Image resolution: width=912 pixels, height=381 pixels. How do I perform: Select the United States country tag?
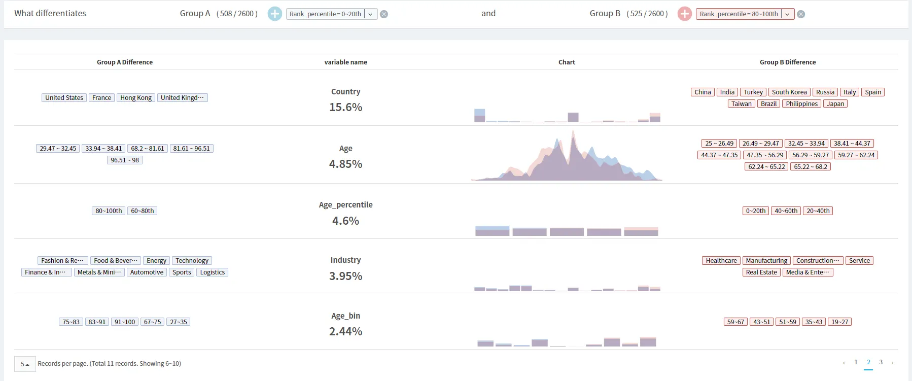coord(64,98)
